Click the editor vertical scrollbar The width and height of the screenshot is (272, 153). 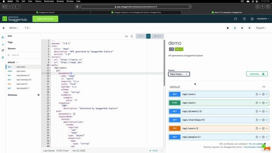click(x=164, y=63)
